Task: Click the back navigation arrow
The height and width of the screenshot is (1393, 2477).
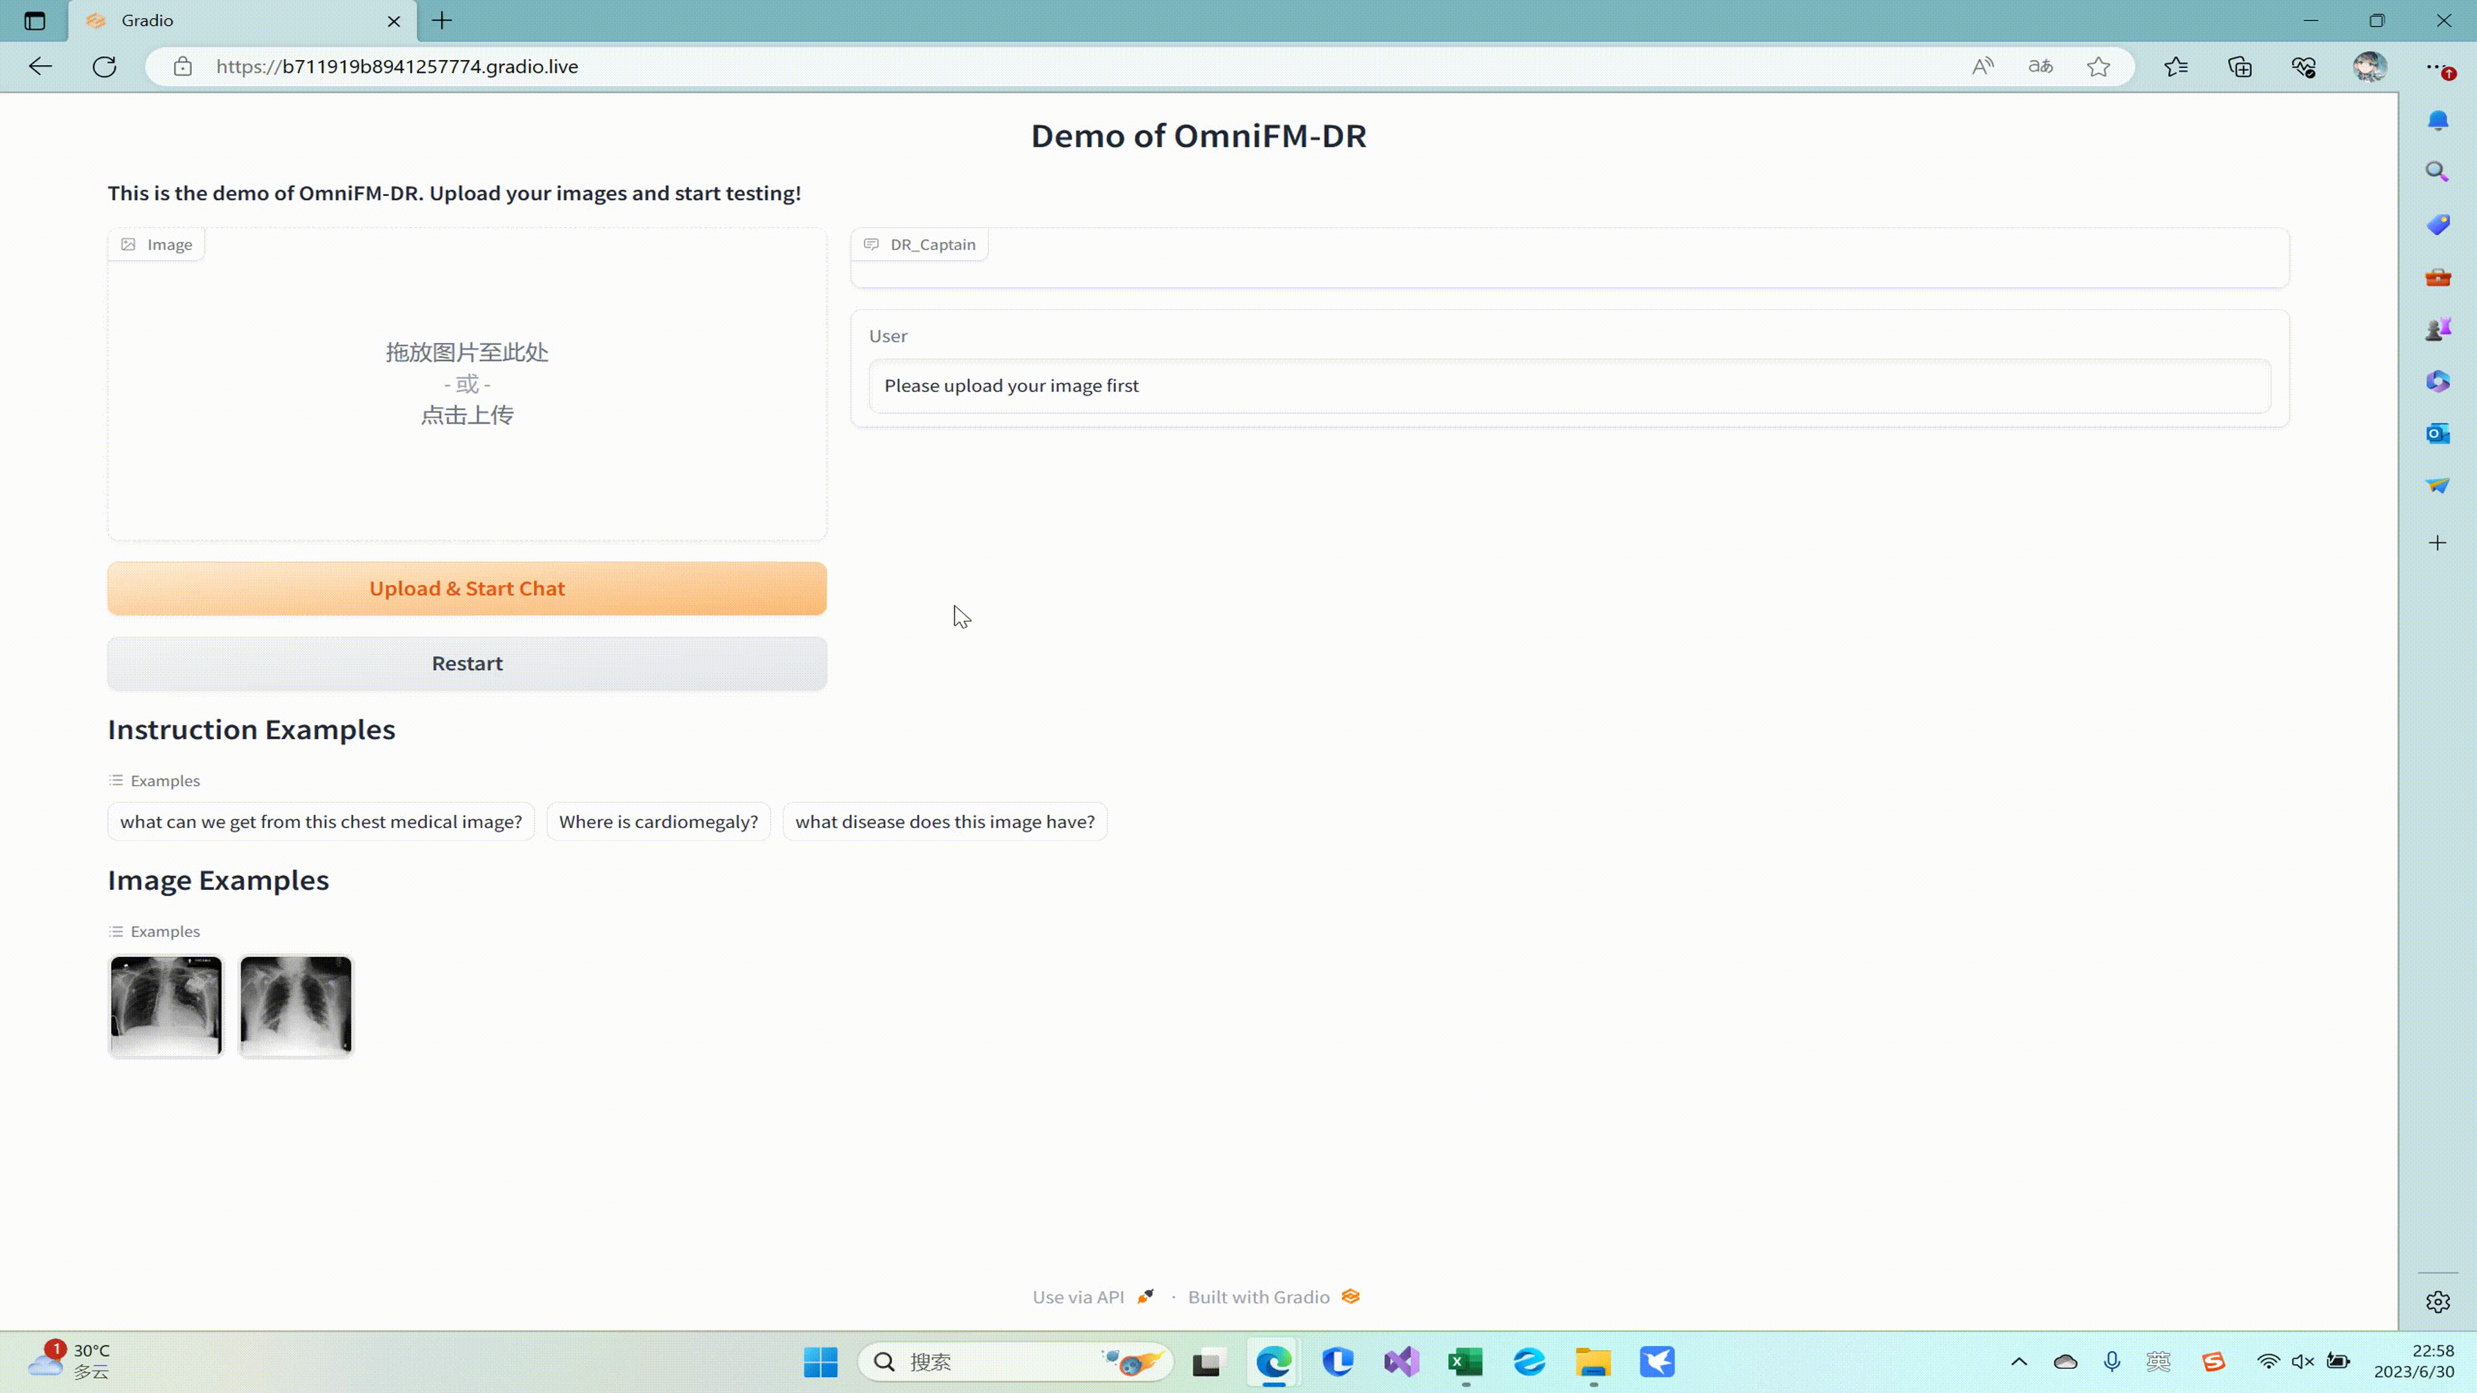Action: click(x=41, y=66)
